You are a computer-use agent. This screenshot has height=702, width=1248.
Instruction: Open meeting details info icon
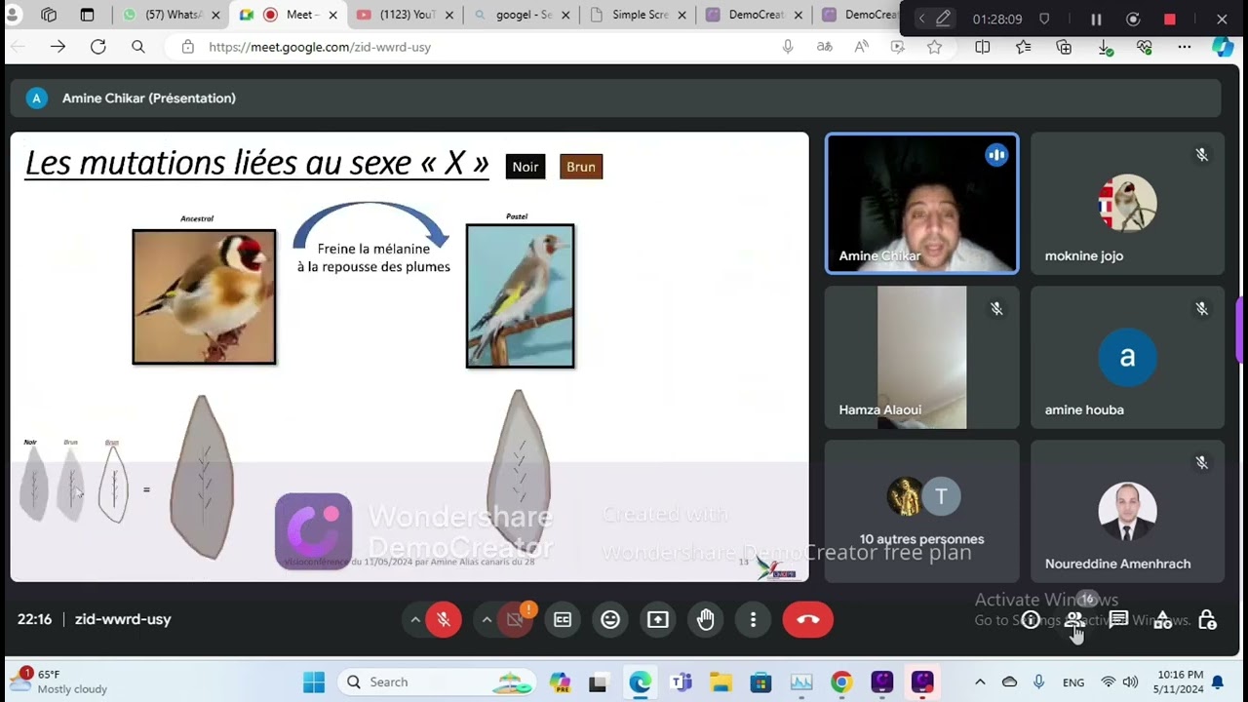[1031, 620]
